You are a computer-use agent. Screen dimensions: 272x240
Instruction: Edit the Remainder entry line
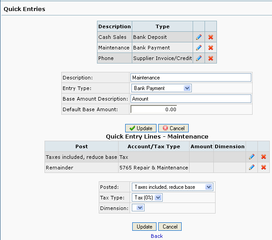pos(252,167)
